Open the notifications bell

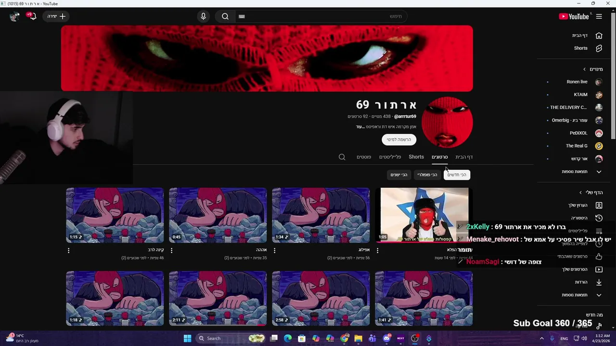point(33,16)
